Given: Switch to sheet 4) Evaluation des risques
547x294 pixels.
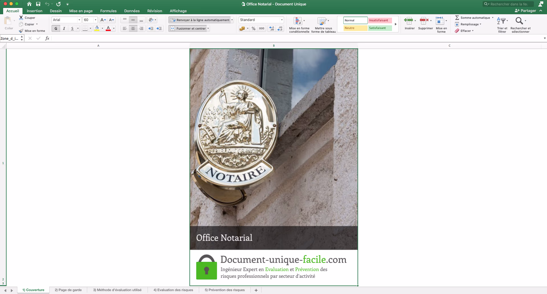Looking at the screenshot, I should 173,290.
